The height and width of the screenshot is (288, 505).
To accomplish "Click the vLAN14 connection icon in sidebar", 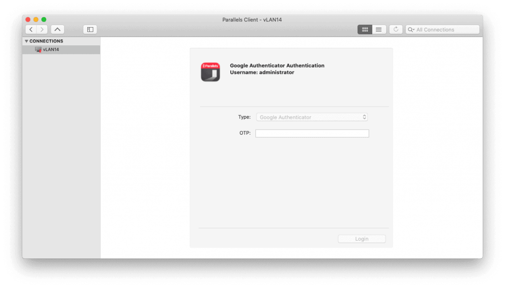I will [38, 49].
